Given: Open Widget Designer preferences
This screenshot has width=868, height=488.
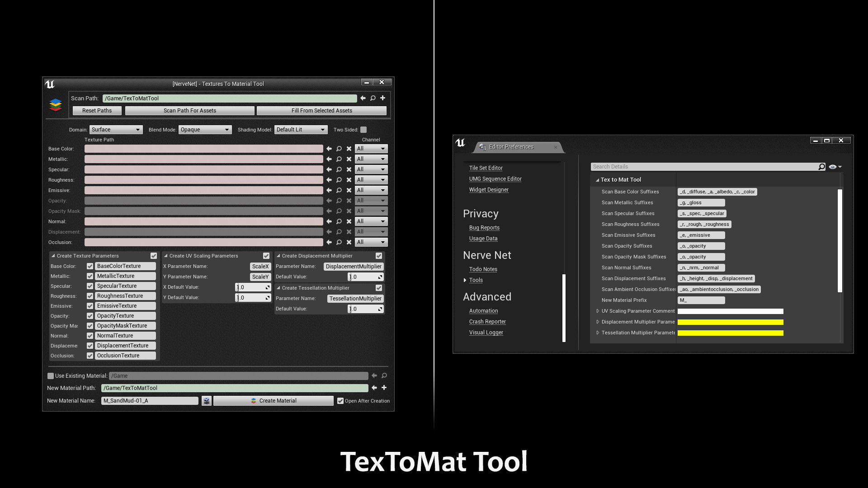Looking at the screenshot, I should pos(489,190).
